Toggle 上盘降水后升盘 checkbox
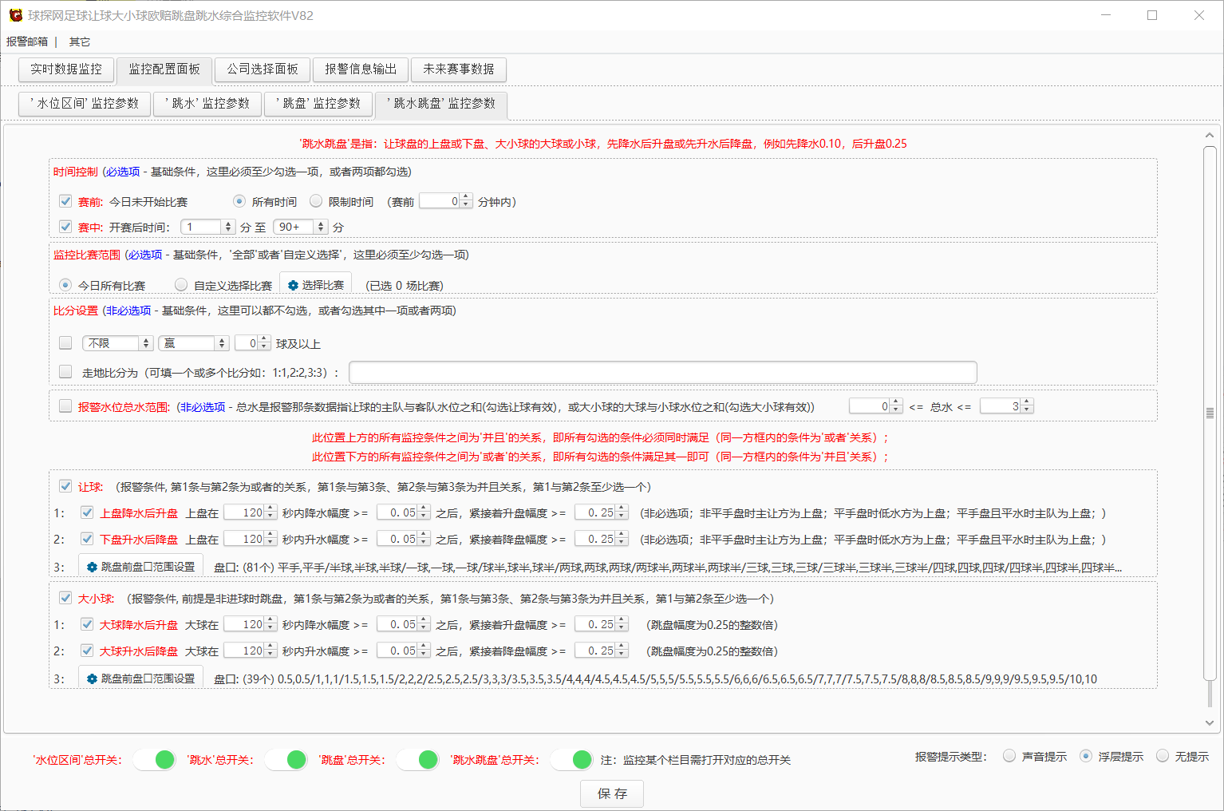1224x811 pixels. (87, 512)
